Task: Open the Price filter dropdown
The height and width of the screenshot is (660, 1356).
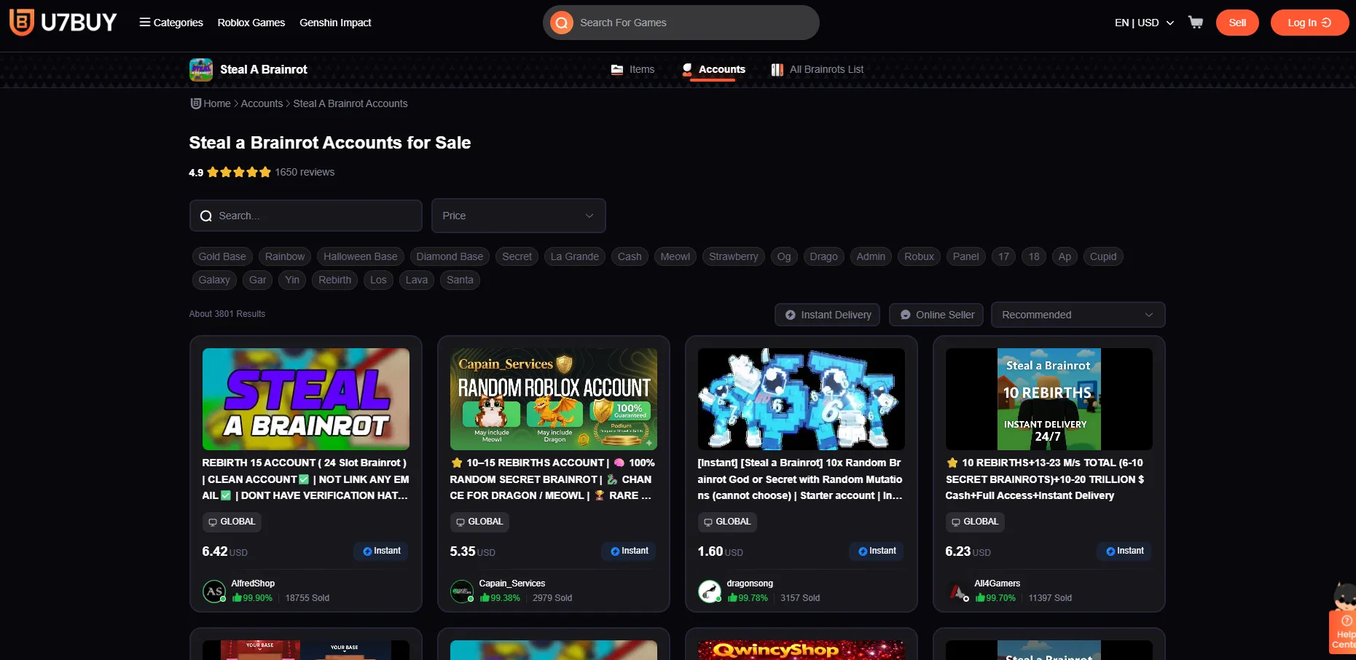Action: [518, 216]
